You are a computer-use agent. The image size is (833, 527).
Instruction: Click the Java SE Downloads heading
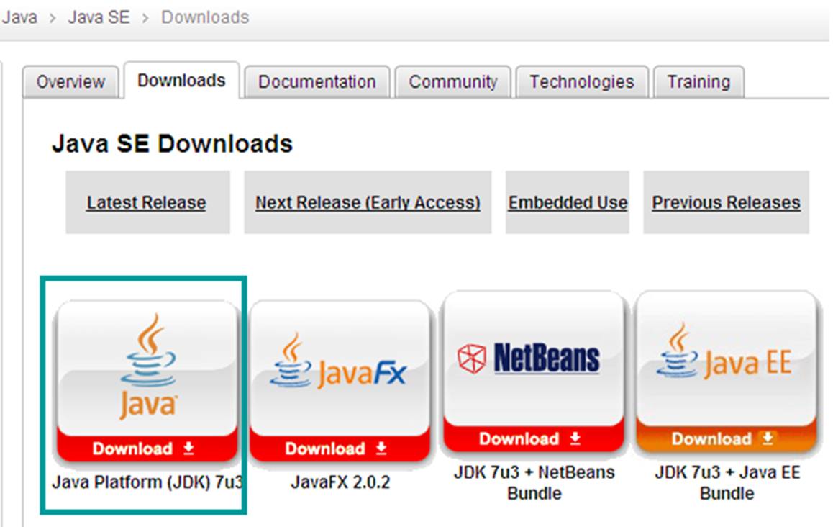coord(172,143)
